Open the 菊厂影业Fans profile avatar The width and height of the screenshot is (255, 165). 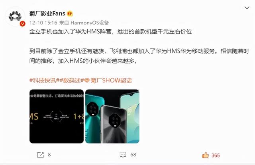coord(15,17)
